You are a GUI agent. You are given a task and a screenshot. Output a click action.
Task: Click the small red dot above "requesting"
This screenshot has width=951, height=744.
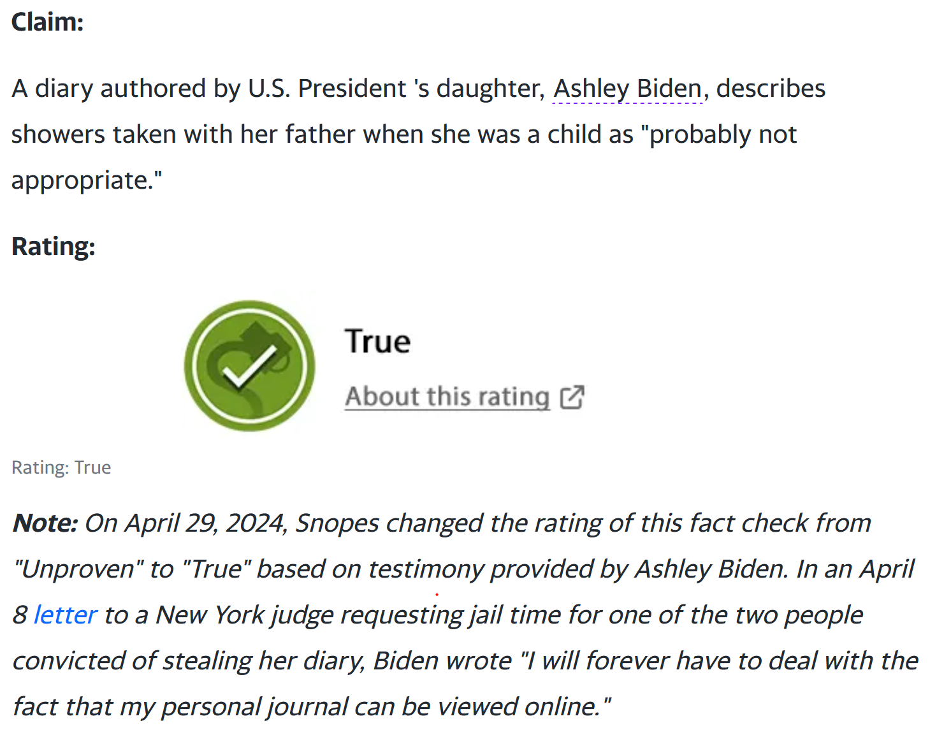point(437,594)
